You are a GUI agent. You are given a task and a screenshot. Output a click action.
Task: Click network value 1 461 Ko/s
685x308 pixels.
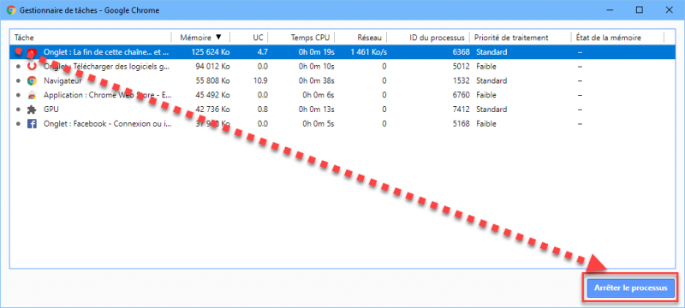point(368,52)
